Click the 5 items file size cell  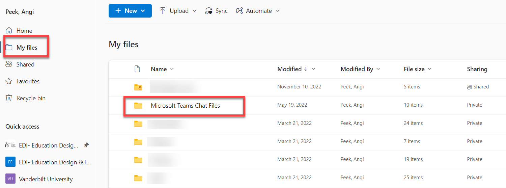tap(412, 87)
